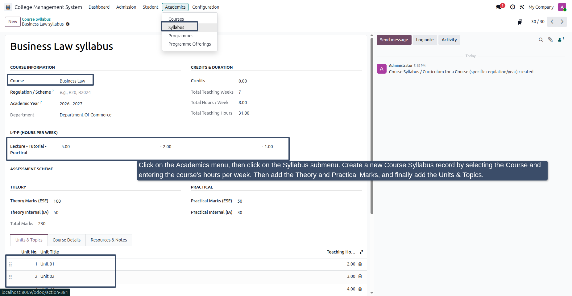Click the Course Syllabus breadcrumb link
Viewport: 572px width, 296px height.
coord(36,19)
